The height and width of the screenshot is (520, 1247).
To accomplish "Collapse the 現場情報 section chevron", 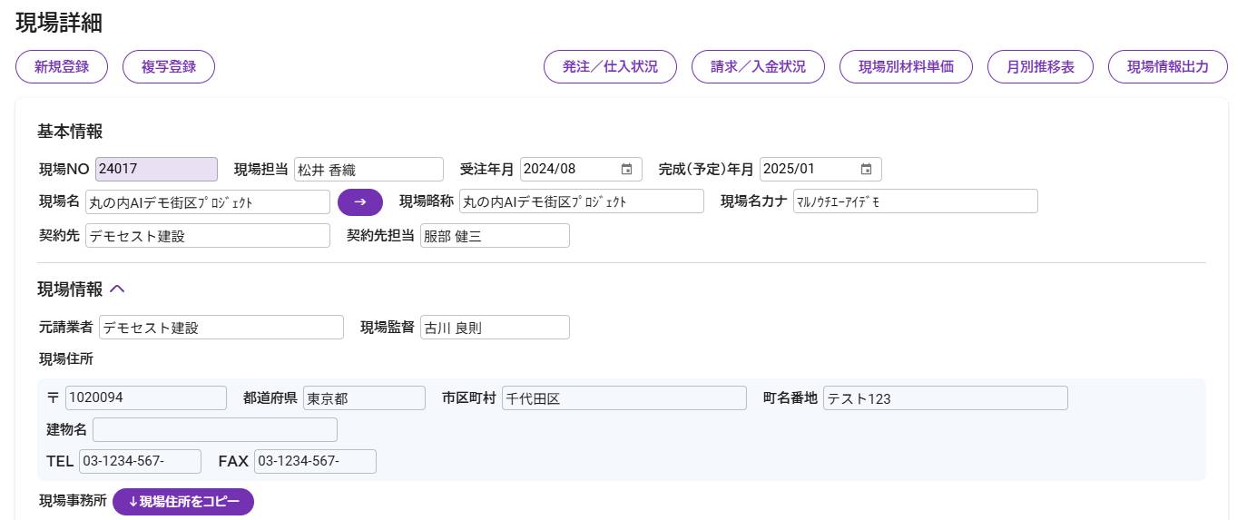I will pyautogui.click(x=117, y=289).
